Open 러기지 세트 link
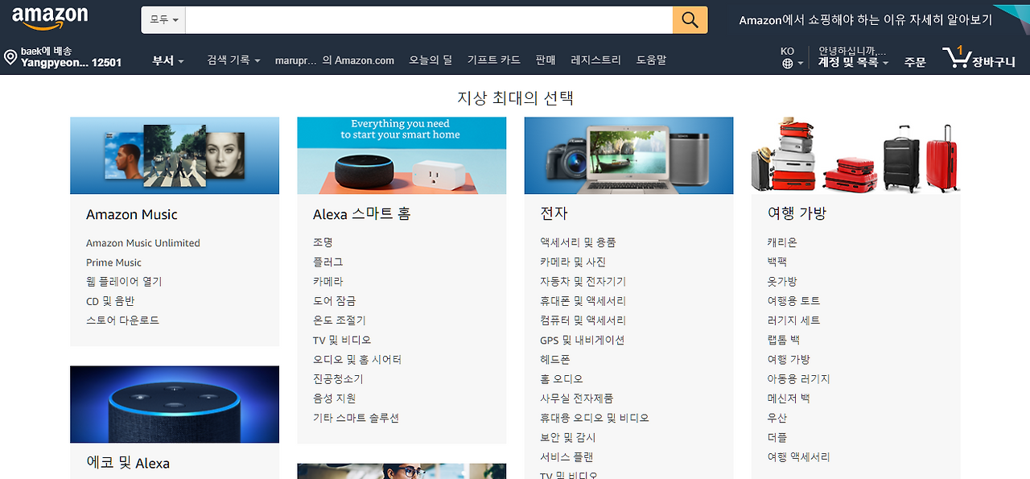This screenshot has height=479, width=1030. (794, 320)
